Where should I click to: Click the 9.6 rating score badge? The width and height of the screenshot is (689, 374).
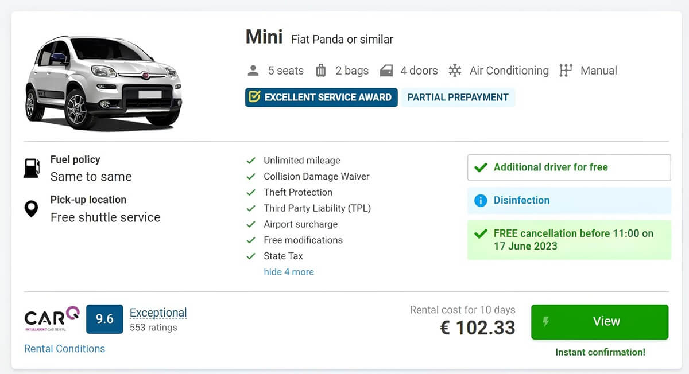tap(104, 319)
